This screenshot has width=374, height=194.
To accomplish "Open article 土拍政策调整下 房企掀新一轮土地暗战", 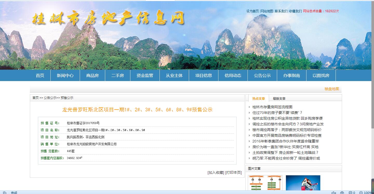I will (x=285, y=153).
